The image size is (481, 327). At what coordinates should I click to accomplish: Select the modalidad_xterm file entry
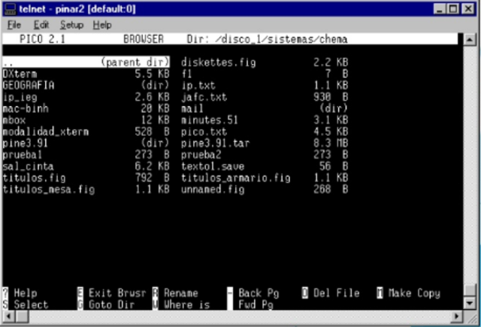tap(86, 132)
